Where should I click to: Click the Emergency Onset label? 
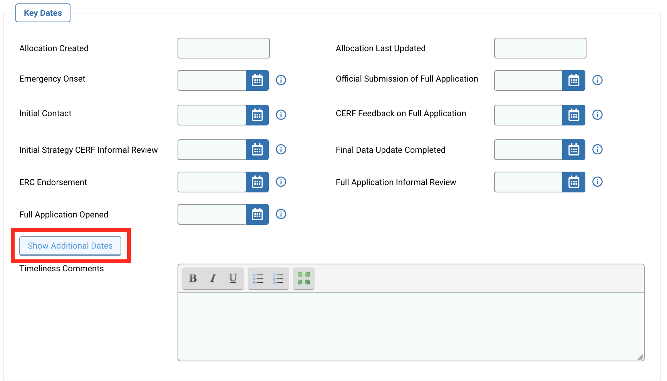pyautogui.click(x=52, y=79)
